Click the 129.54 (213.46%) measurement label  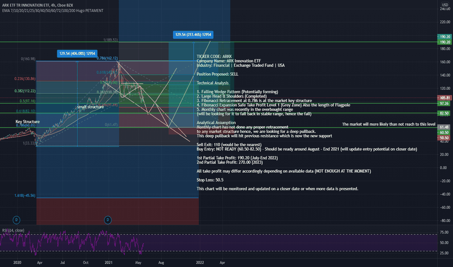193,34
